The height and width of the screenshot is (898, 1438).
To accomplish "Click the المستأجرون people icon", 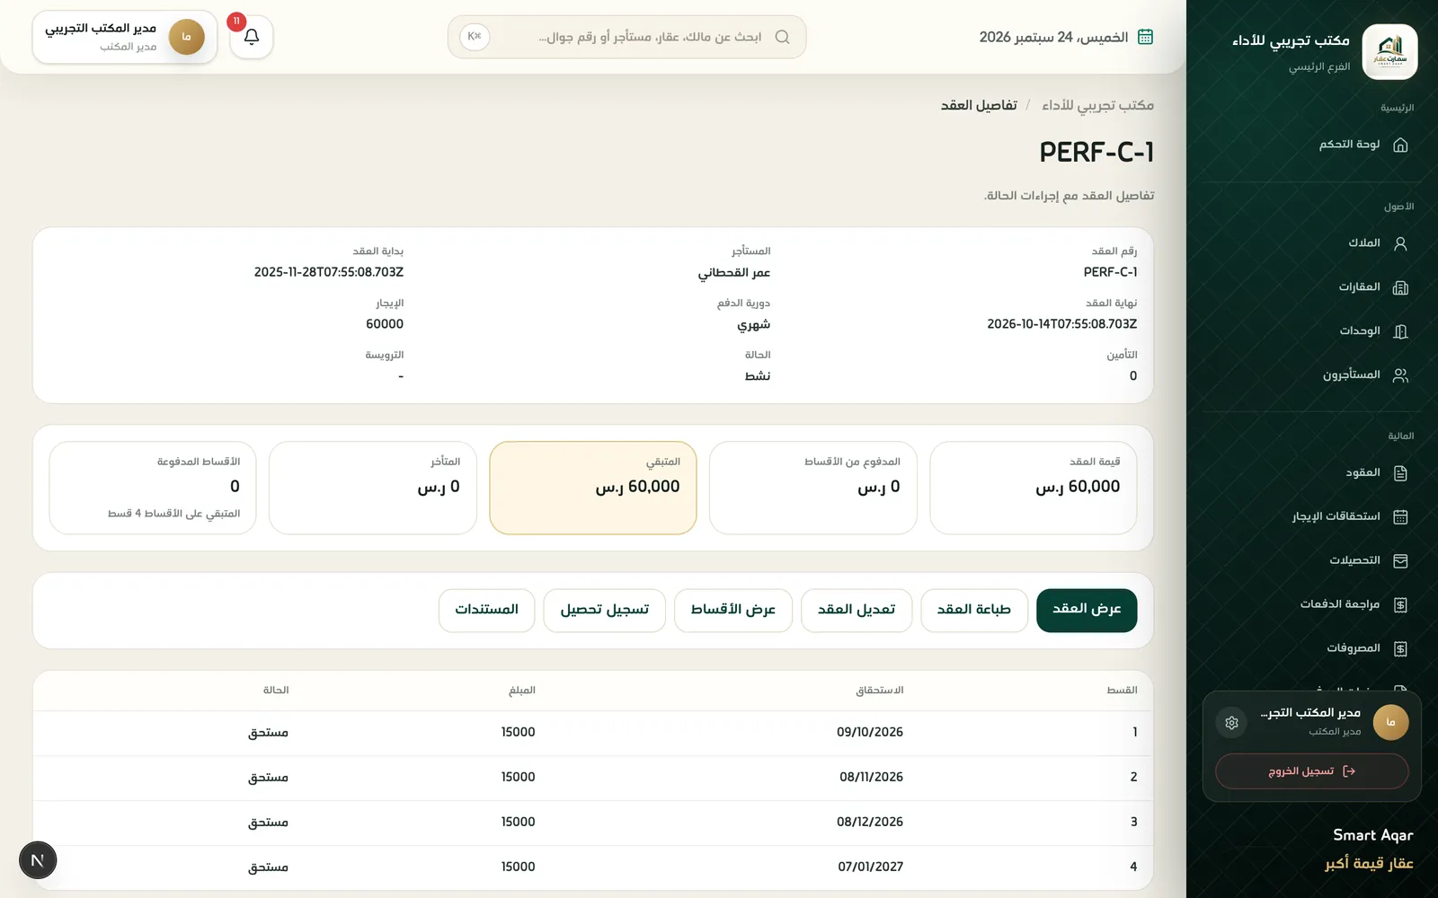I will click(1400, 375).
